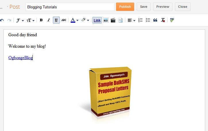Click the Undo arrow icon

coord(2,20)
